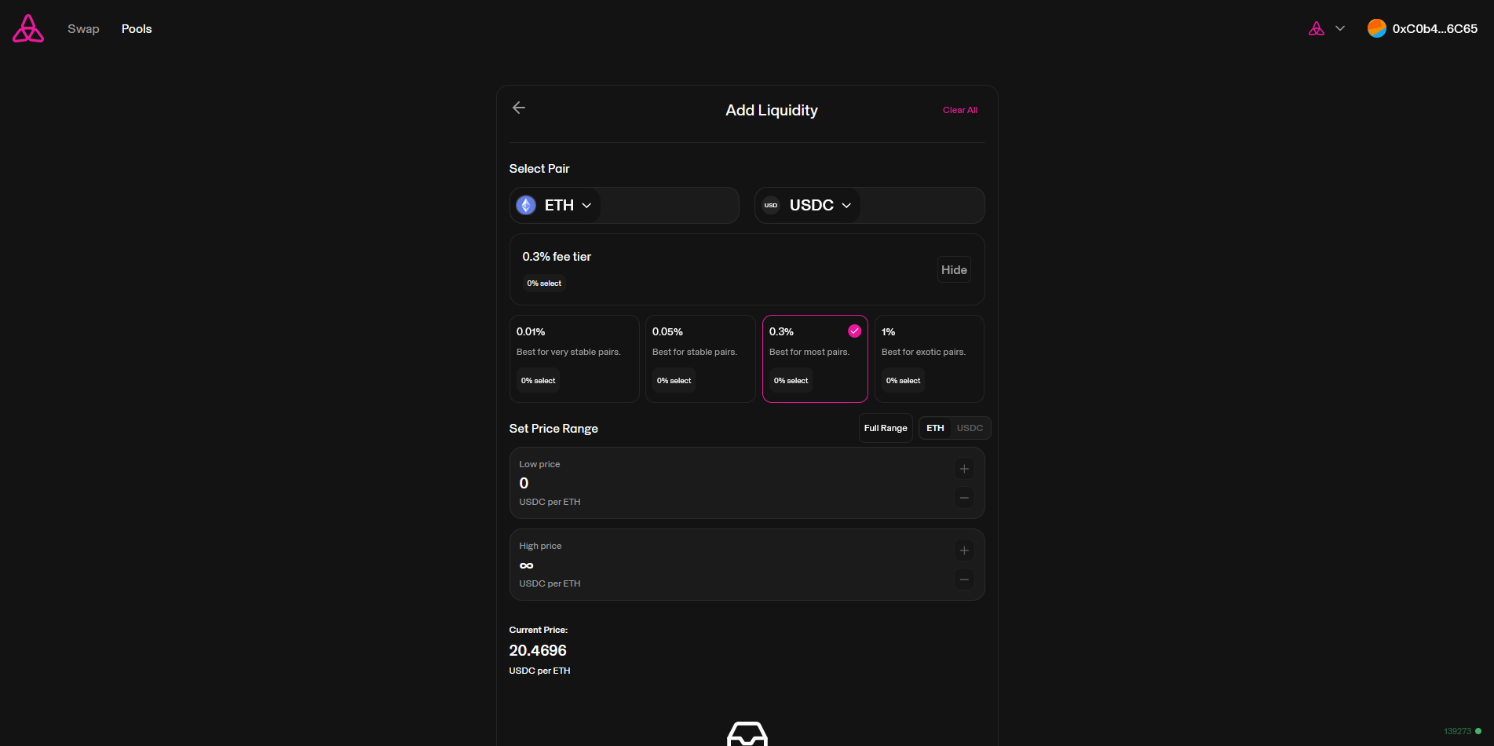Viewport: 1494px width, 746px height.
Task: Click the wallet avatar icon
Action: [1376, 29]
